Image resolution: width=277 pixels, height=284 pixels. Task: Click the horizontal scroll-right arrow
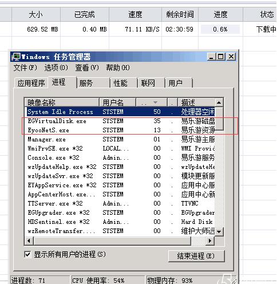(x=210, y=241)
